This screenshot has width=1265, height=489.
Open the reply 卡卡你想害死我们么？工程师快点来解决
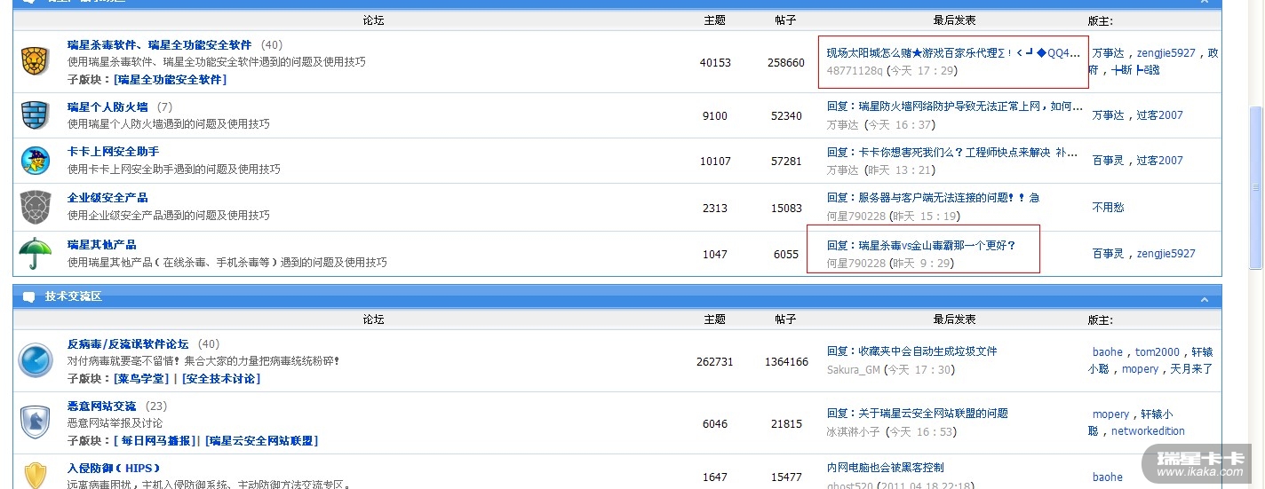click(x=952, y=152)
